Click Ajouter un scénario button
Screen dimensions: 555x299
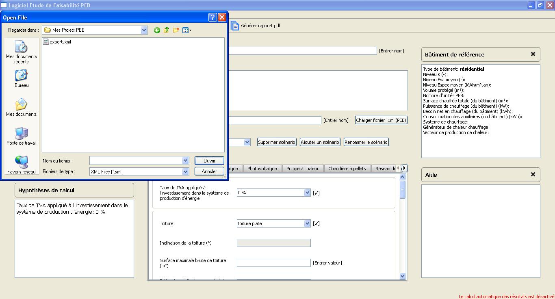click(x=320, y=142)
